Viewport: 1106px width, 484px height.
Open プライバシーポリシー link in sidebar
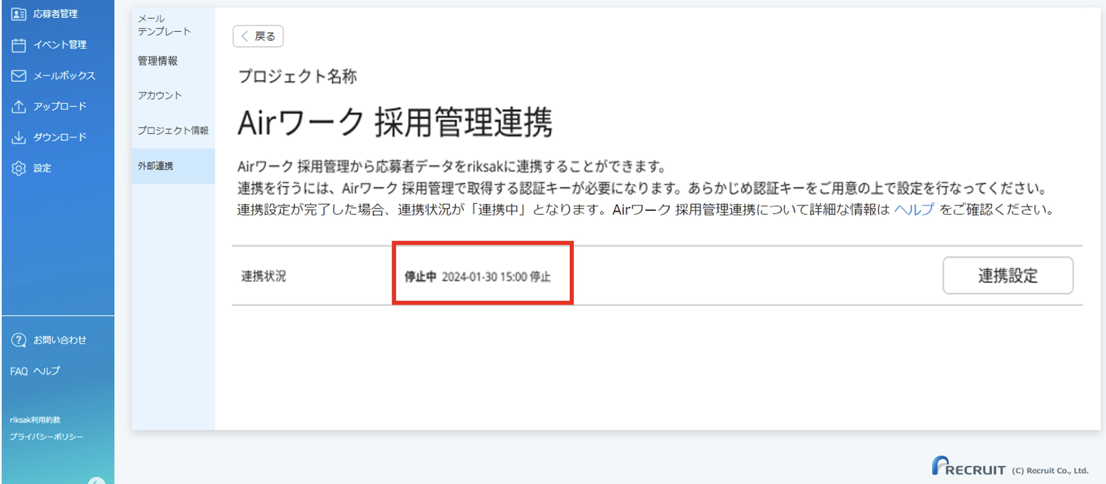click(x=47, y=437)
